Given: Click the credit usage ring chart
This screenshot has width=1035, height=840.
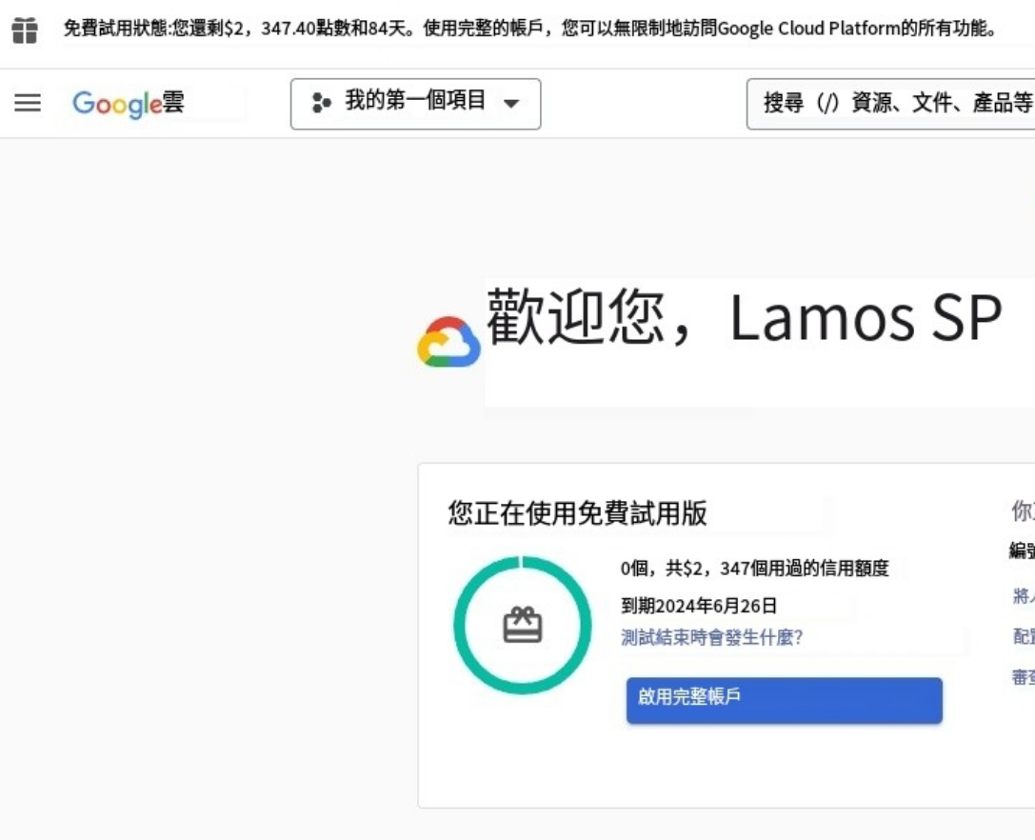Looking at the screenshot, I should coord(522,625).
